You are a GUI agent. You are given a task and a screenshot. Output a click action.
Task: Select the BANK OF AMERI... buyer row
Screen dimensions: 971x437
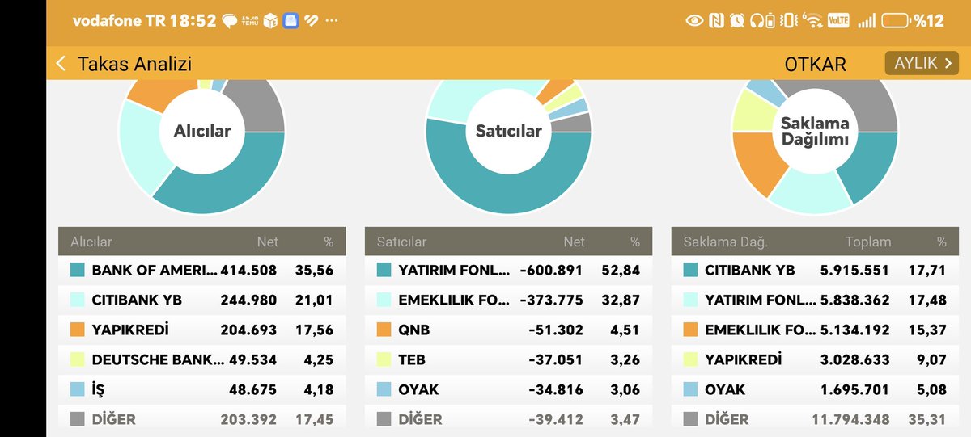(201, 271)
